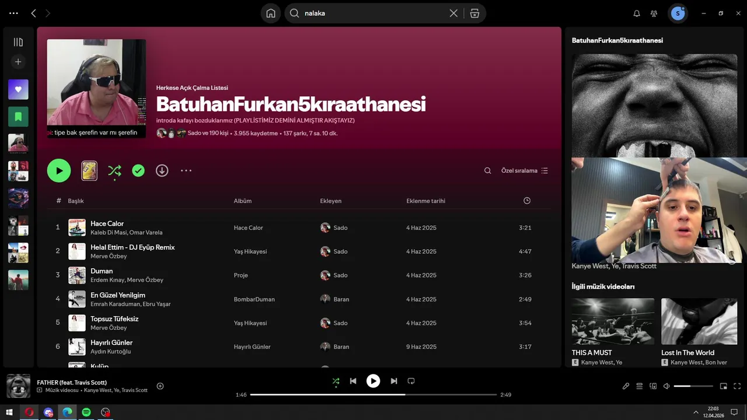Click the playlist cover image
The image size is (747, 420).
(96, 89)
